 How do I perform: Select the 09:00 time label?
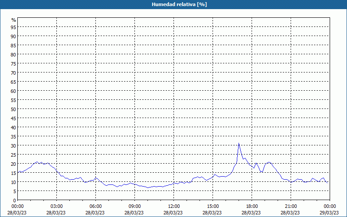click(134, 207)
